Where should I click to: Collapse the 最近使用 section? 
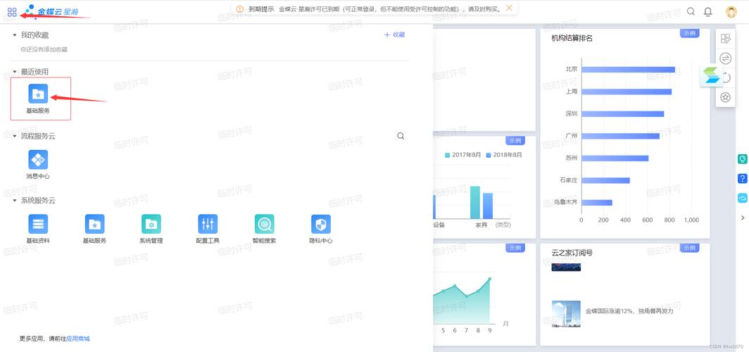(x=14, y=72)
